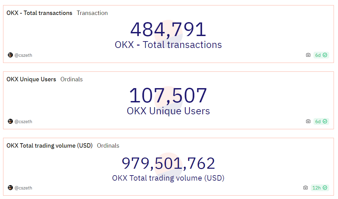Click camera icon in Total trading volume panel
Image resolution: width=338 pixels, height=199 pixels.
click(x=305, y=187)
